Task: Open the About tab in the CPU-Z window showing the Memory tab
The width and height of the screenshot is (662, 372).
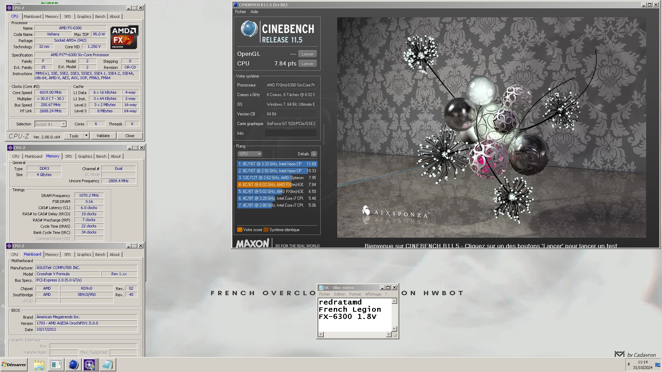Action: tap(116, 156)
